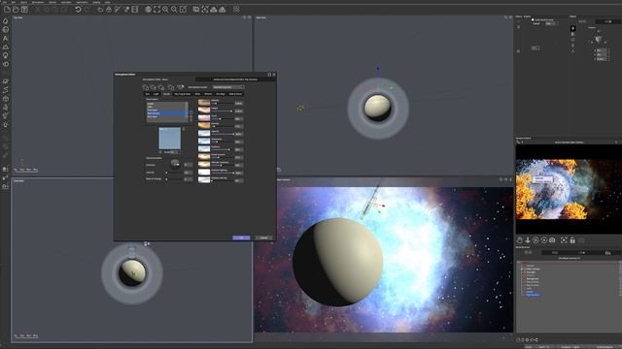Click the blue cloud color swatch

click(x=170, y=139)
